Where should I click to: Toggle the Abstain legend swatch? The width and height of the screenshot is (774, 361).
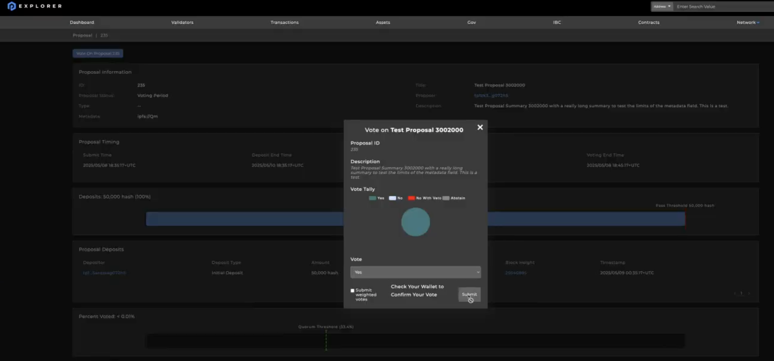[x=446, y=198]
